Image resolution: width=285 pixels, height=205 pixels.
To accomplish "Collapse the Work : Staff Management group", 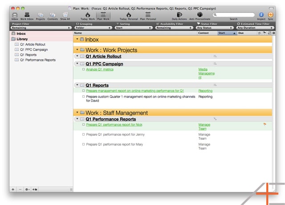I will coord(77,113).
